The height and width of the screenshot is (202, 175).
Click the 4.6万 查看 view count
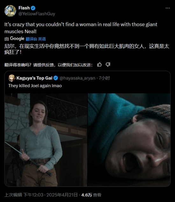(91, 195)
